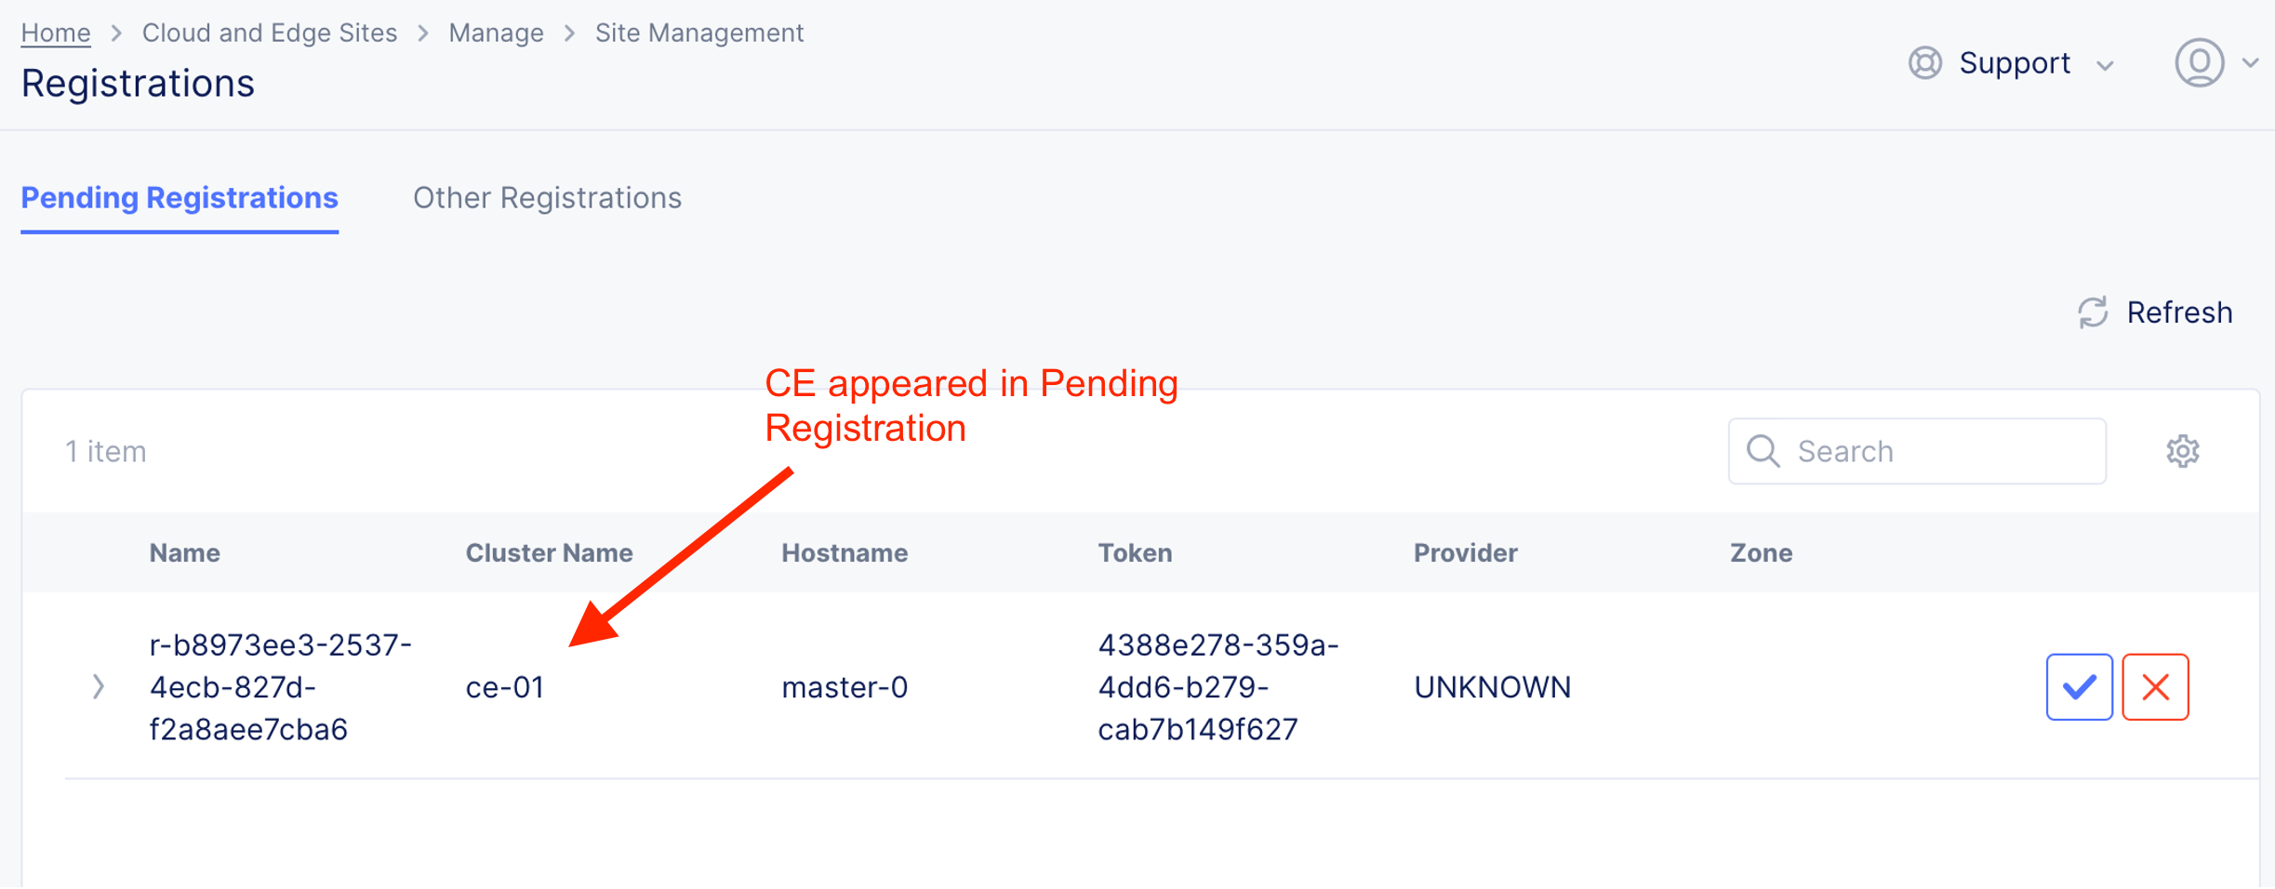Open the user account dropdown arrow
This screenshot has width=2275, height=889.
[2251, 63]
